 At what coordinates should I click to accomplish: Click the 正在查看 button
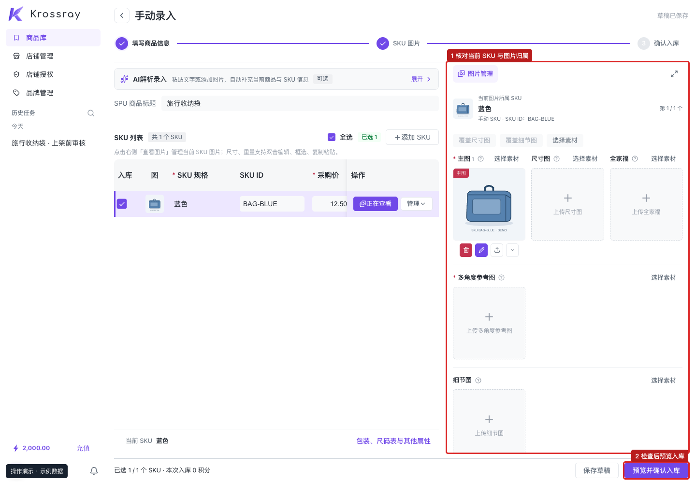tap(376, 204)
